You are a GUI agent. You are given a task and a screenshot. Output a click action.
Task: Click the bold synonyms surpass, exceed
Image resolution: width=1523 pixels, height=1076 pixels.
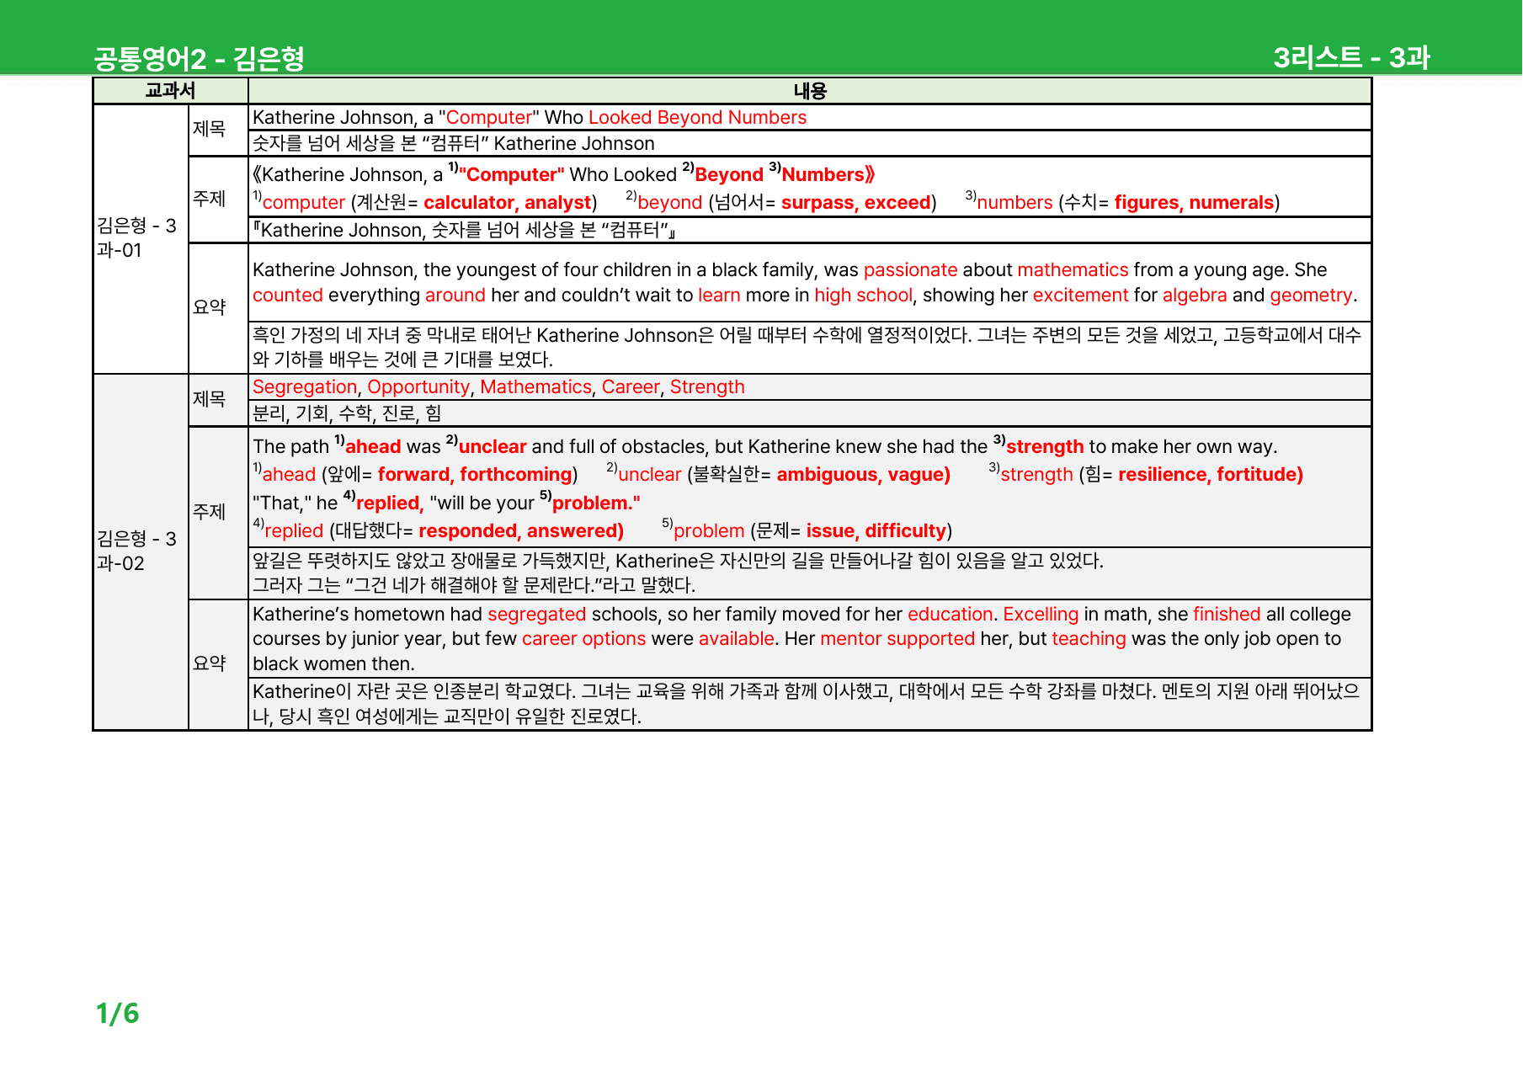click(855, 203)
